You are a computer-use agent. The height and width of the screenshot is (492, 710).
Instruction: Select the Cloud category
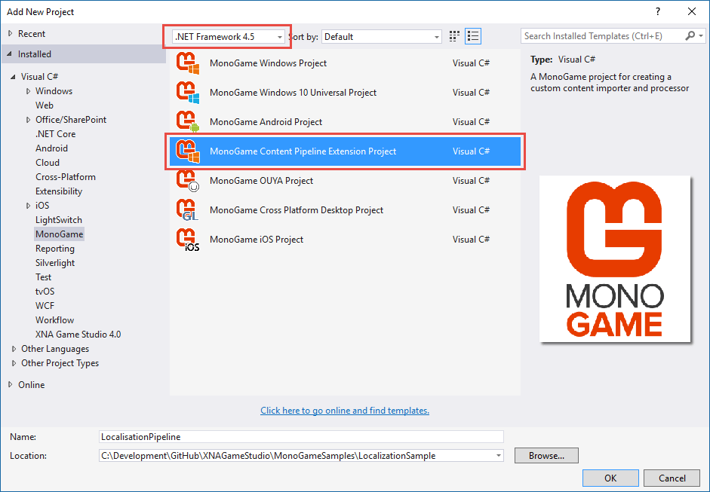click(x=48, y=163)
